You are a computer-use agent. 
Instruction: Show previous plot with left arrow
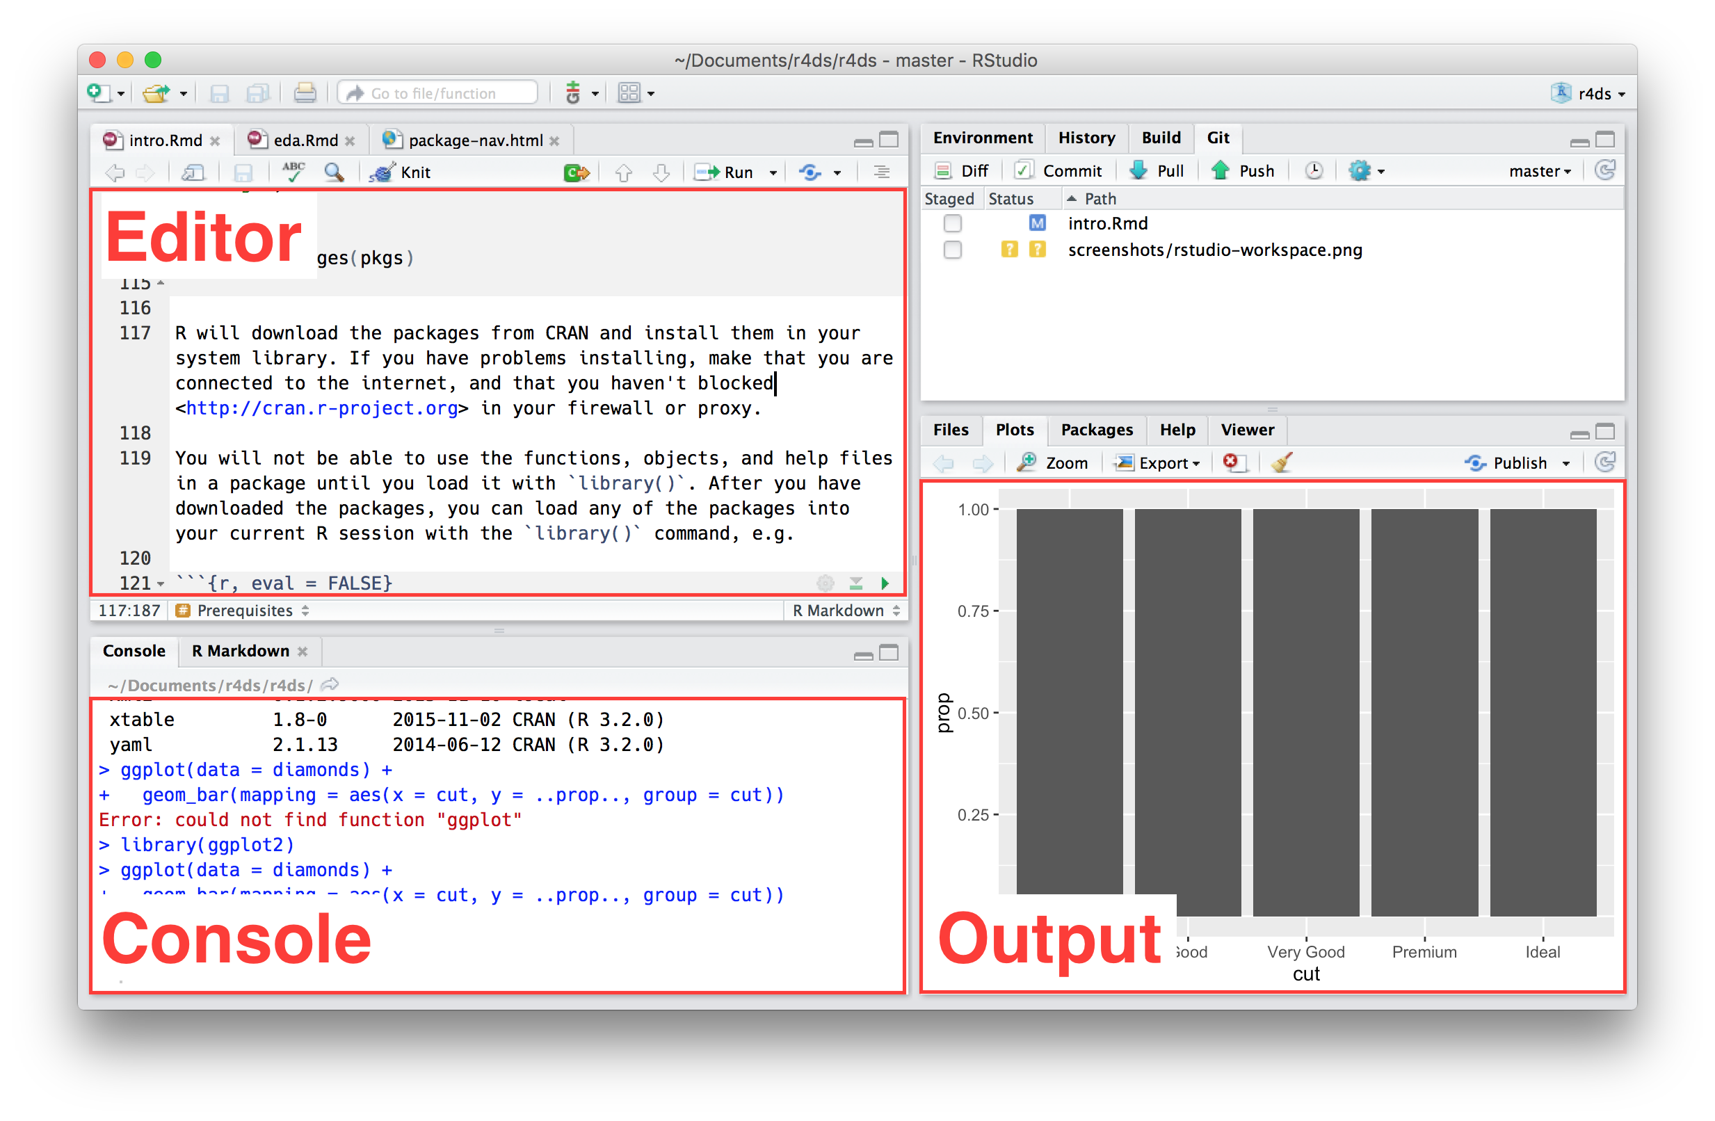[x=944, y=463]
